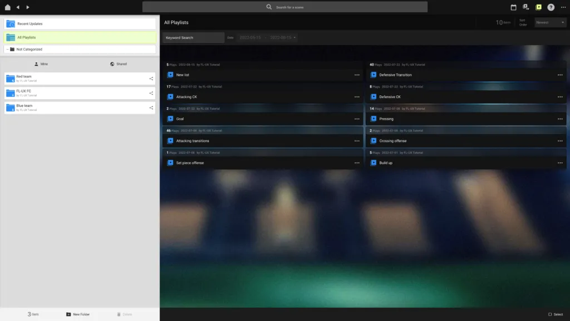Image resolution: width=570 pixels, height=321 pixels.
Task: Click the search magnifier icon
Action: tap(269, 7)
